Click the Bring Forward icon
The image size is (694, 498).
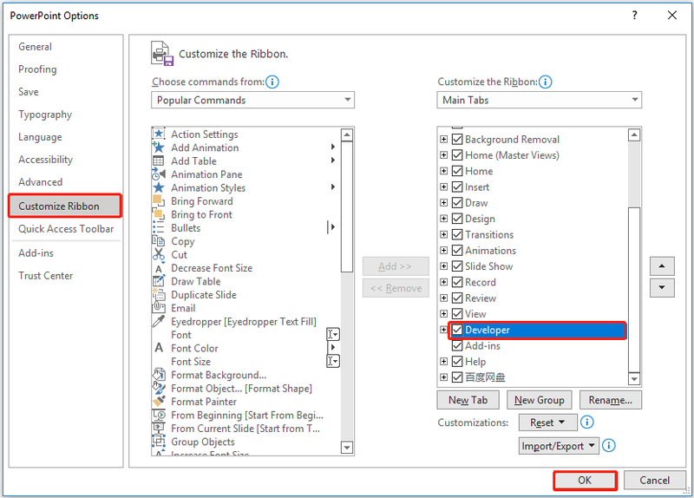click(159, 201)
